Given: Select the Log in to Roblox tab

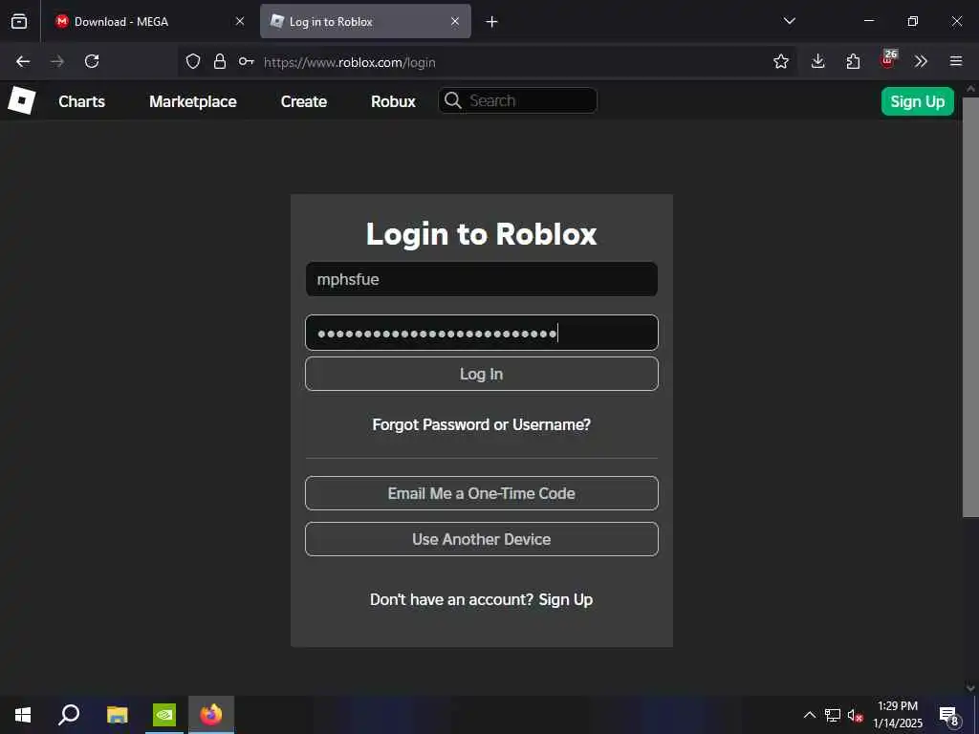Looking at the screenshot, I should [x=365, y=21].
